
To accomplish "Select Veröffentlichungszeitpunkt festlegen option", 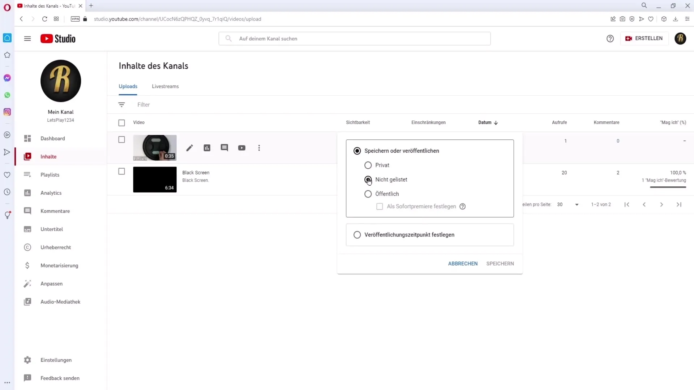I will (357, 235).
